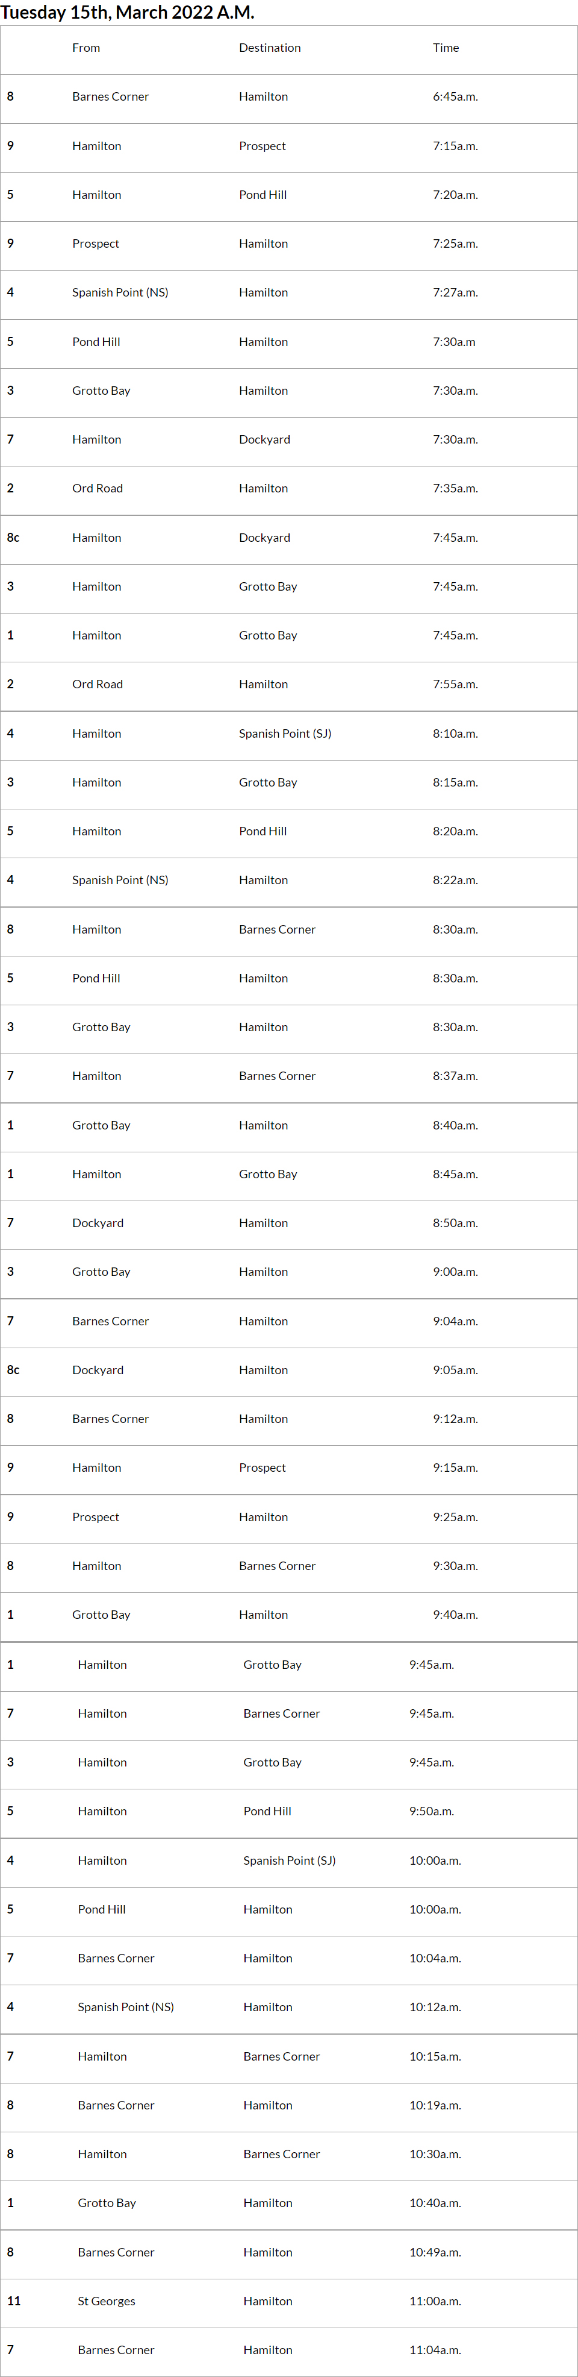Select the St Georges origin cell
Image resolution: width=578 pixels, height=2377 pixels.
click(x=106, y=2300)
